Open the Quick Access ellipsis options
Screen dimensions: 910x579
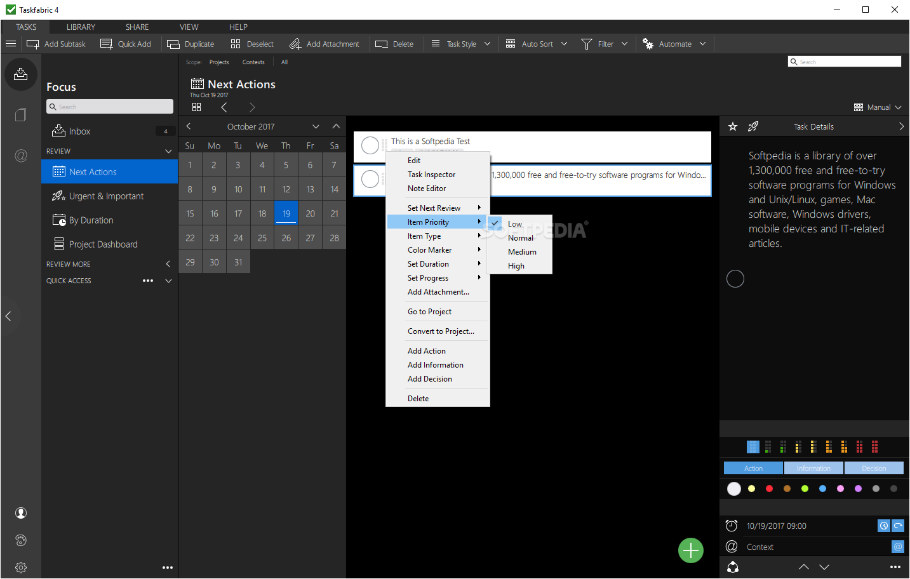(x=148, y=281)
